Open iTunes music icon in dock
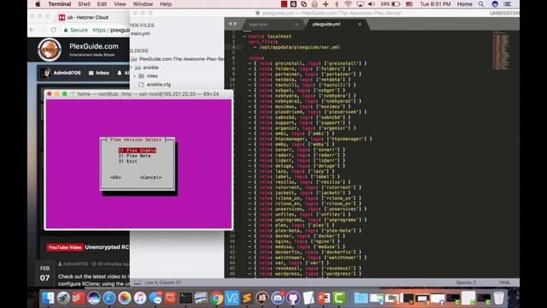Viewport: 547px width, 308px height. coord(140,298)
